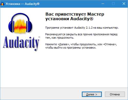Screen dimensions: 128x100
Task: Click the paragraph starting 'Рекомендуется закрыть все прочие приложения'
Action: (81, 36)
